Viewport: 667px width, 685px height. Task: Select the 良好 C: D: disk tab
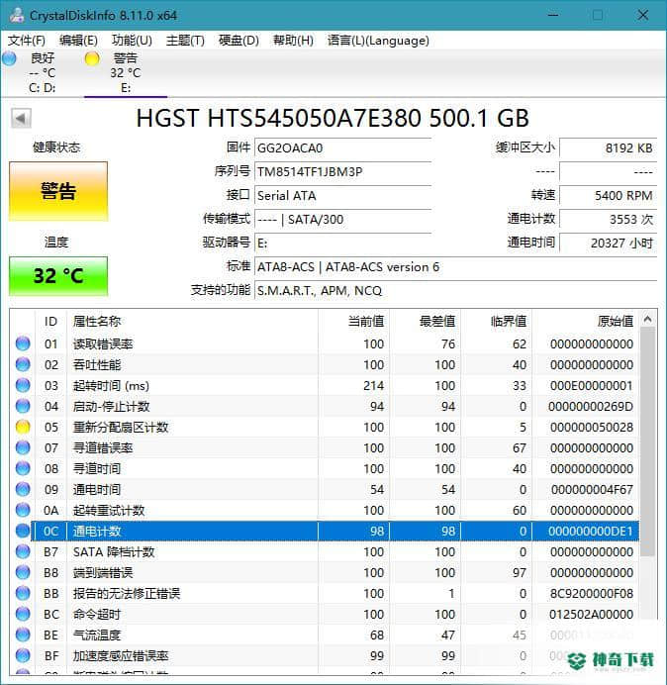43,72
